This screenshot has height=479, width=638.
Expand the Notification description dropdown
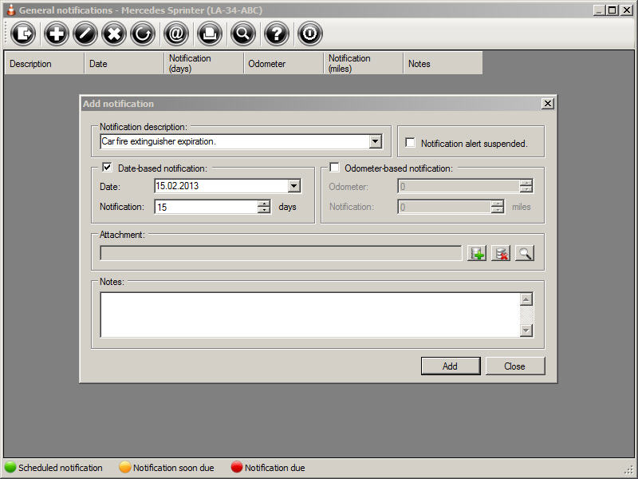coord(376,142)
